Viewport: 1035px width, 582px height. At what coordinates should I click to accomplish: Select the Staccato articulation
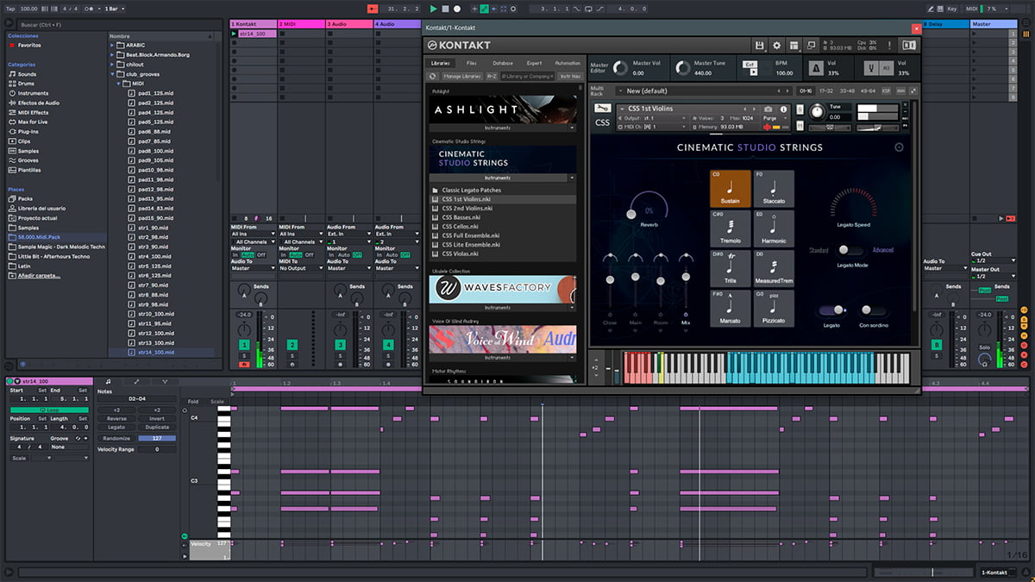pyautogui.click(x=774, y=189)
